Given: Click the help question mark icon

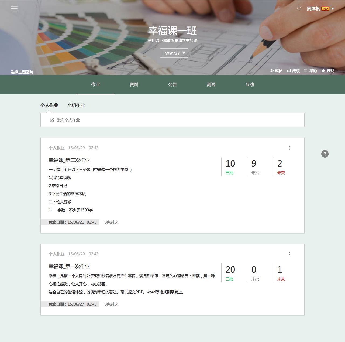Looking at the screenshot, I should click(325, 154).
